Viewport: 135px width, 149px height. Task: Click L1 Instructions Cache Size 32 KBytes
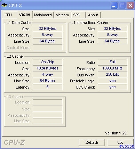point(112,28)
